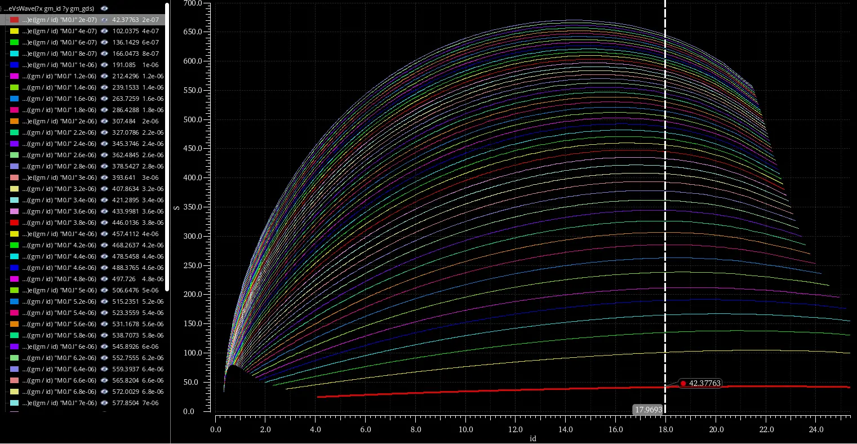Click the yellow color swatch of the 4e-07 trace
This screenshot has width=857, height=444.
(15, 31)
